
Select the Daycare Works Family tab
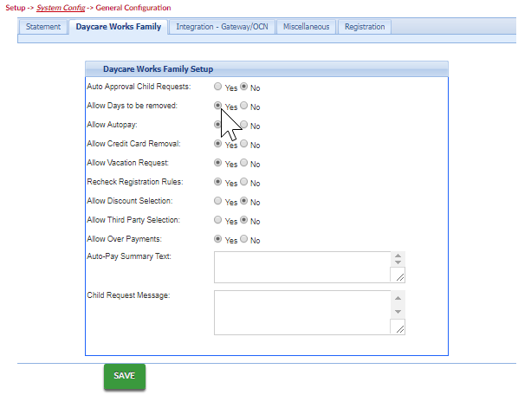[118, 27]
